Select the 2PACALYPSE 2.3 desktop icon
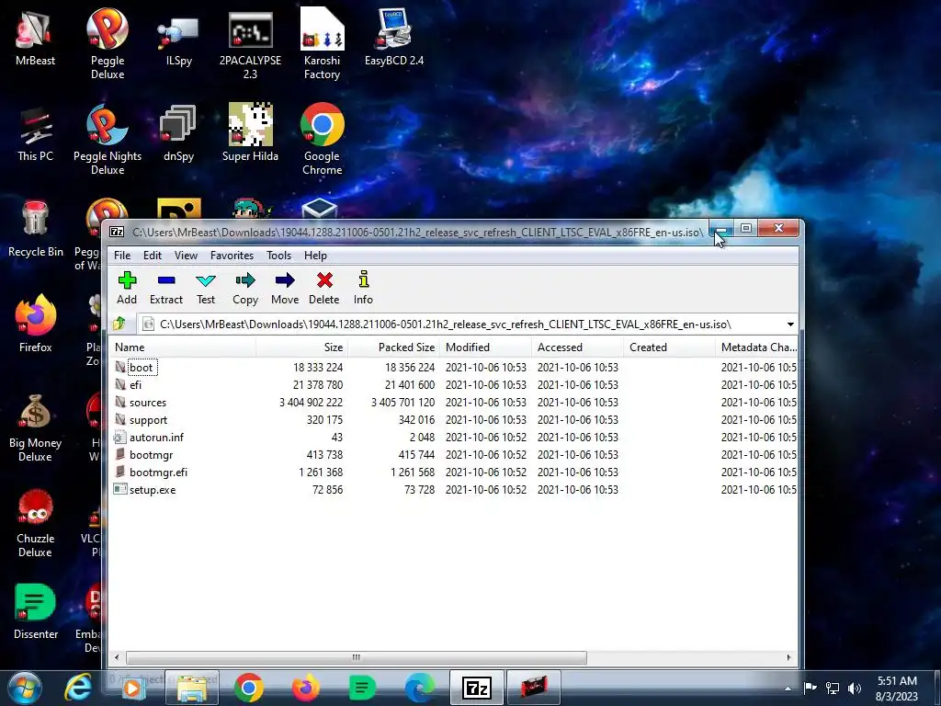Screen dimensions: 941x706 click(x=250, y=45)
